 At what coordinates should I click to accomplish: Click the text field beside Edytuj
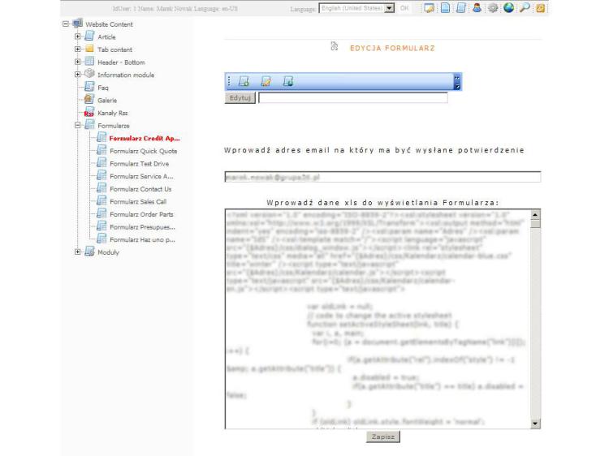[x=353, y=98]
